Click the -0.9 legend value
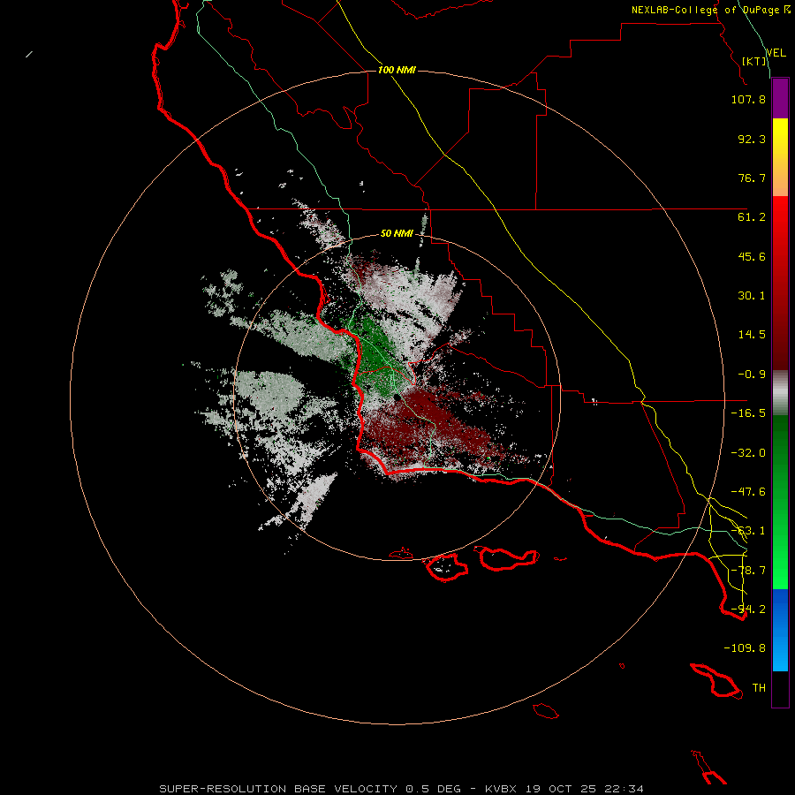795x795 pixels. coord(752,375)
